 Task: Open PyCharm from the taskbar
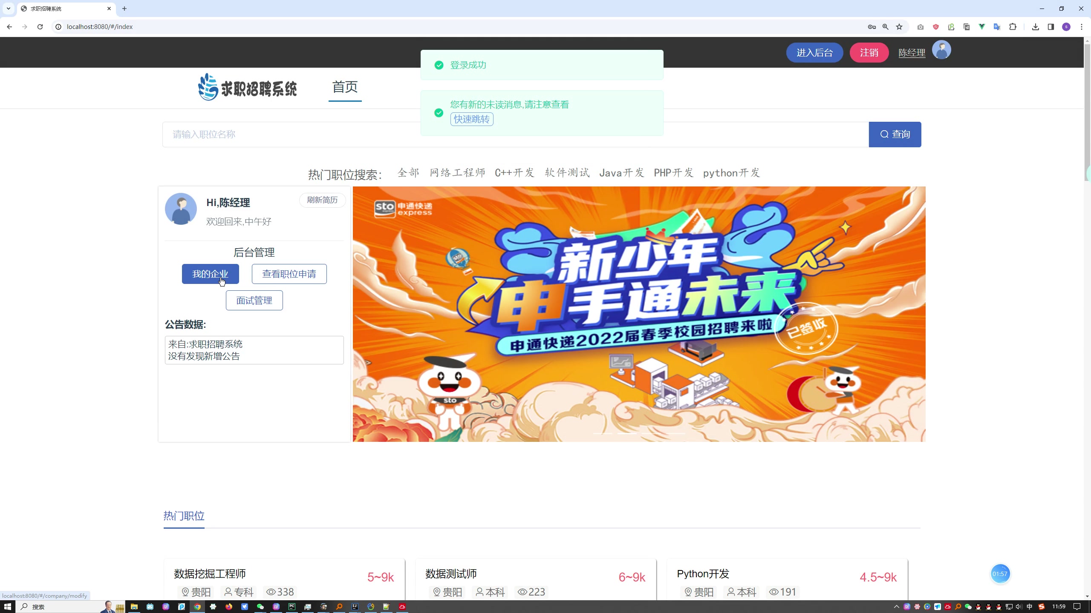(x=292, y=607)
